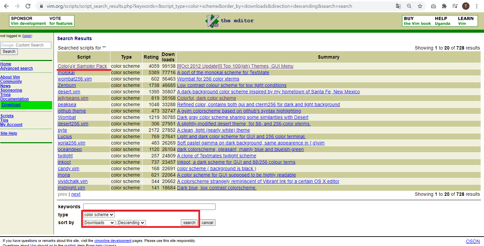484x246 pixels.
Task: Open the Zenburn script link
Action: click(x=67, y=85)
